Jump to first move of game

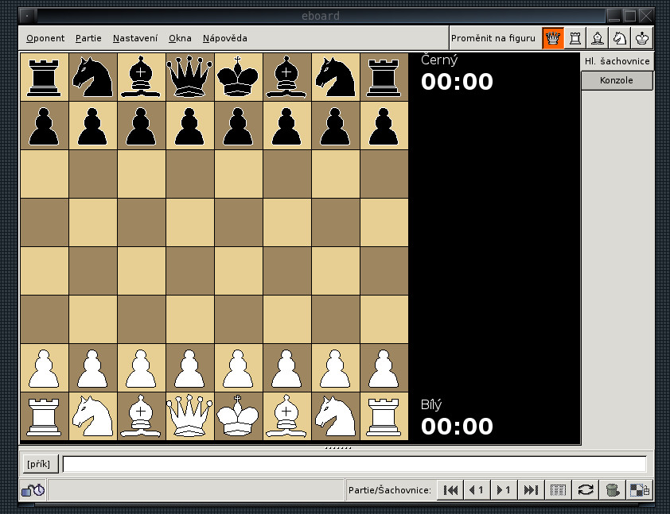(450, 490)
